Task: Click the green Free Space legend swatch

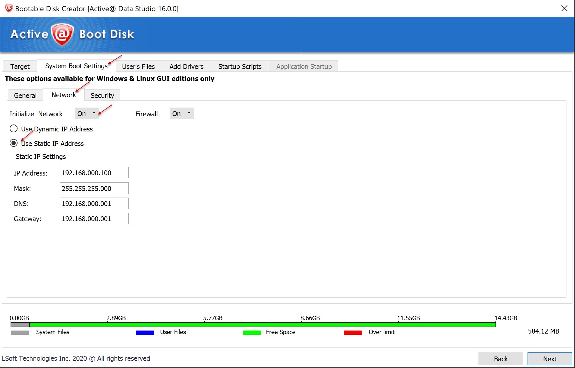Action: (x=252, y=332)
